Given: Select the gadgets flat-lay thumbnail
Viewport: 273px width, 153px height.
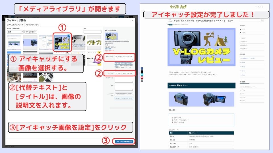Looking at the screenshot, I should (46, 77).
